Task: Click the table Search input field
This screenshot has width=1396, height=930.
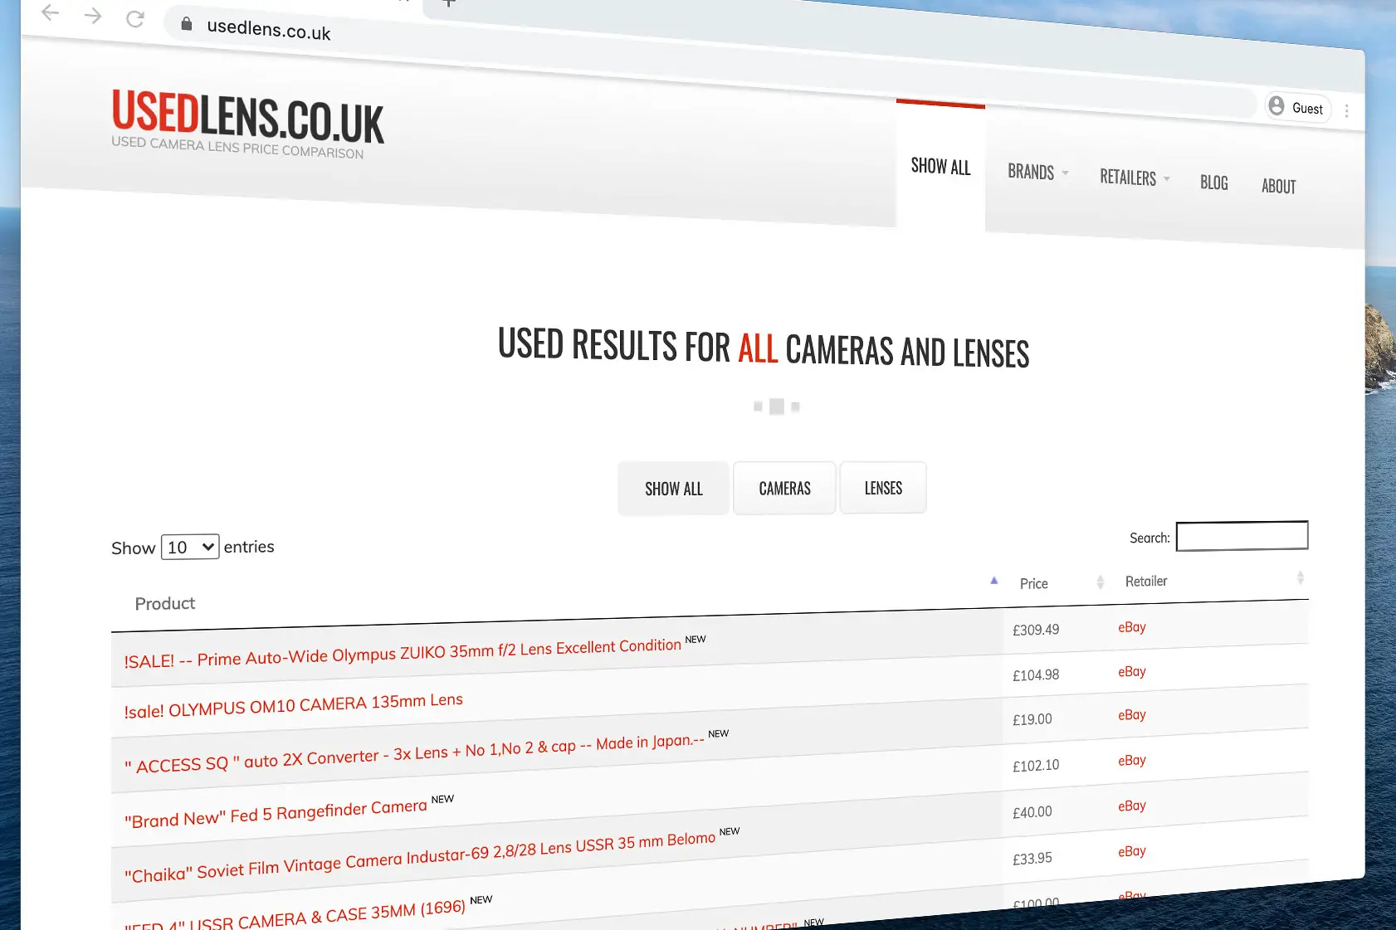Action: [1242, 536]
